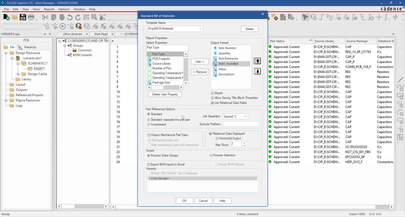
Task: Click the Undo icon
Action: click(x=70, y=17)
